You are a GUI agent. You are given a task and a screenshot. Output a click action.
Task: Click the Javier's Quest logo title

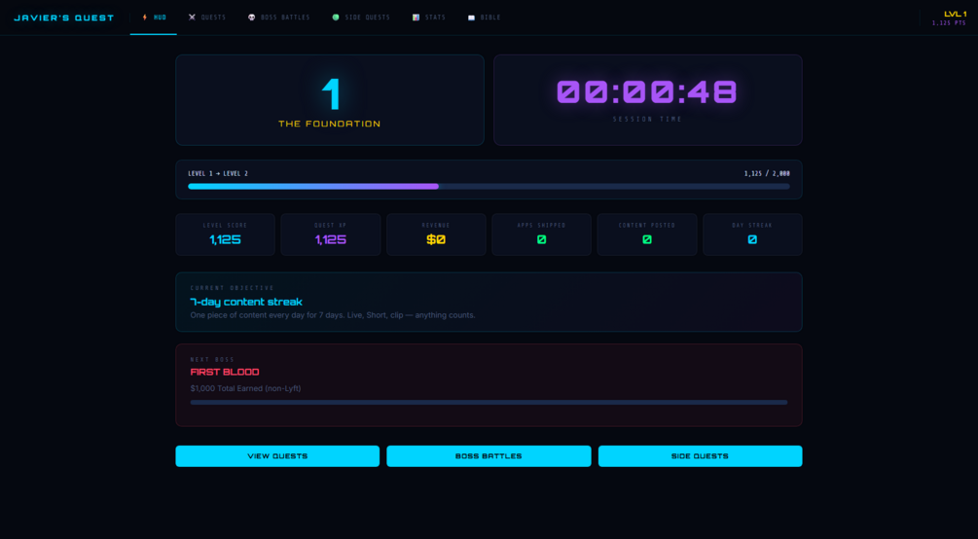(64, 18)
